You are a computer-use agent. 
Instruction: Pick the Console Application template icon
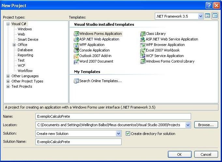pyautogui.click(x=77, y=50)
